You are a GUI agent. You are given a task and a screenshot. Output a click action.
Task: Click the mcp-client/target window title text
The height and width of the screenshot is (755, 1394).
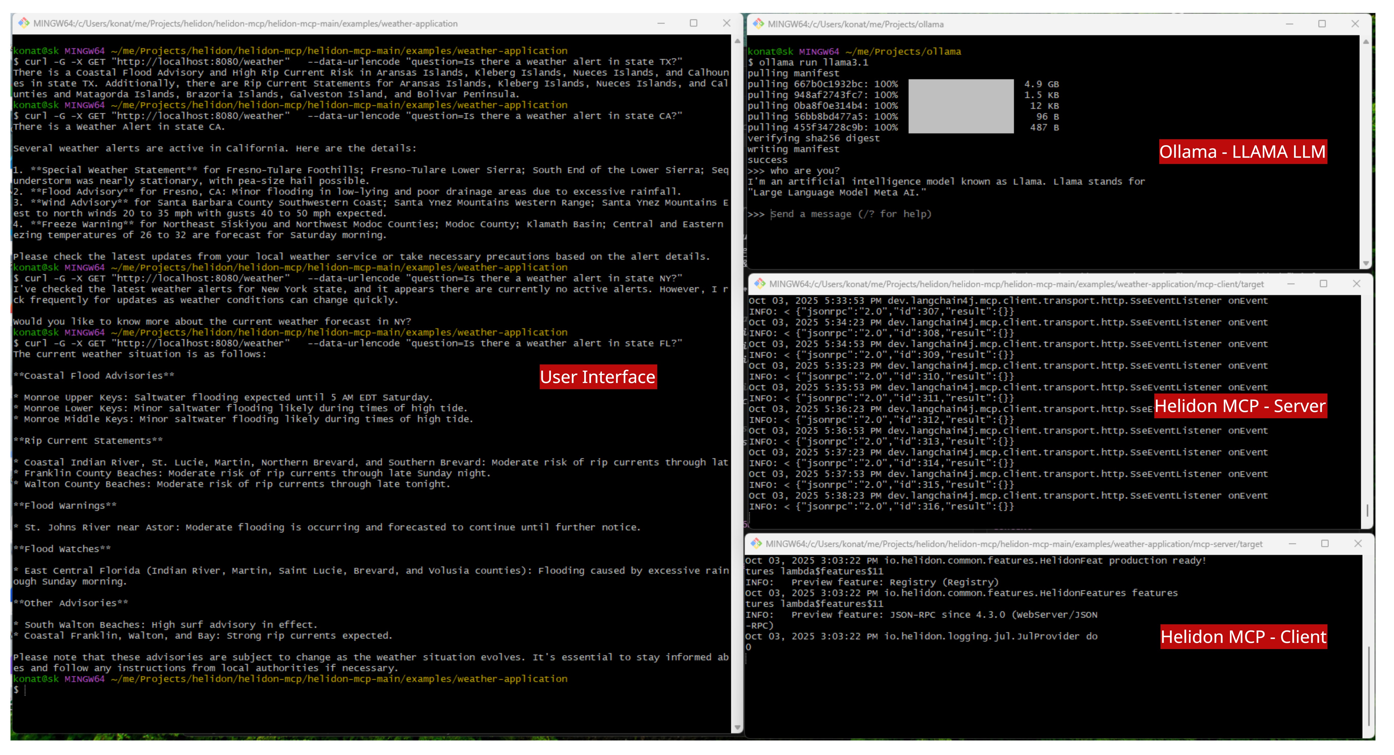pos(1016,283)
